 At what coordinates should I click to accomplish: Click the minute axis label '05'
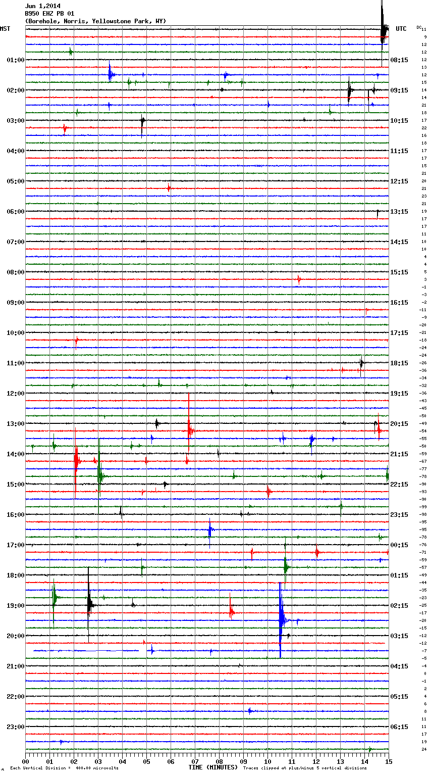(146, 761)
